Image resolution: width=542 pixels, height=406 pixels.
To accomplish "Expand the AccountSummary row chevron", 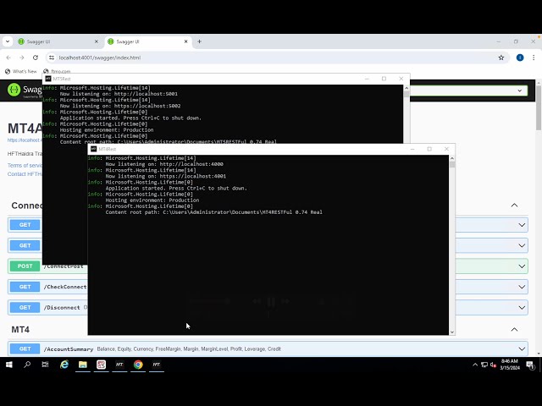I will [x=522, y=349].
